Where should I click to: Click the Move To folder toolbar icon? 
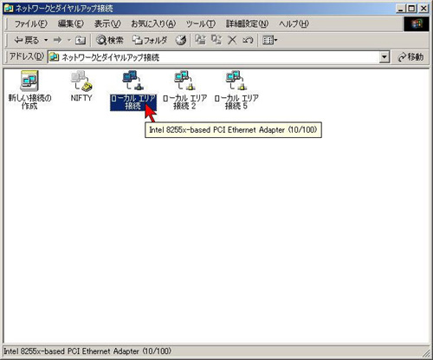click(x=200, y=40)
